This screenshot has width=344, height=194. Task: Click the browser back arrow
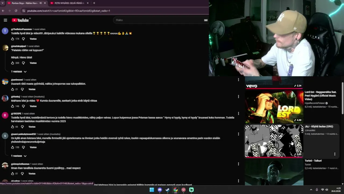[x=3, y=11]
